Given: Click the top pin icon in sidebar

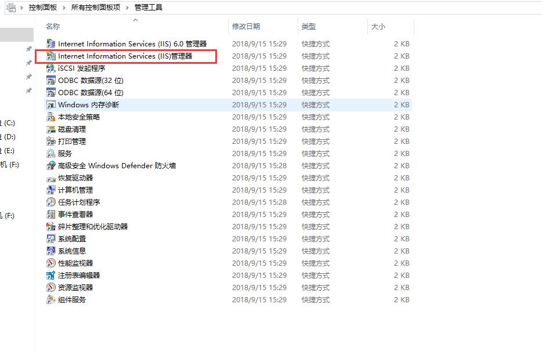Looking at the screenshot, I should (29, 49).
